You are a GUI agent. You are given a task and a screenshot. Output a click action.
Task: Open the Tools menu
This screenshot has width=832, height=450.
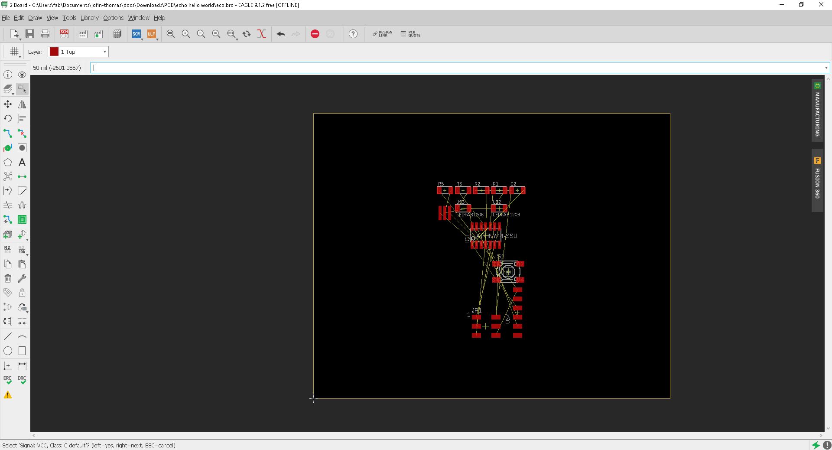pyautogui.click(x=69, y=18)
